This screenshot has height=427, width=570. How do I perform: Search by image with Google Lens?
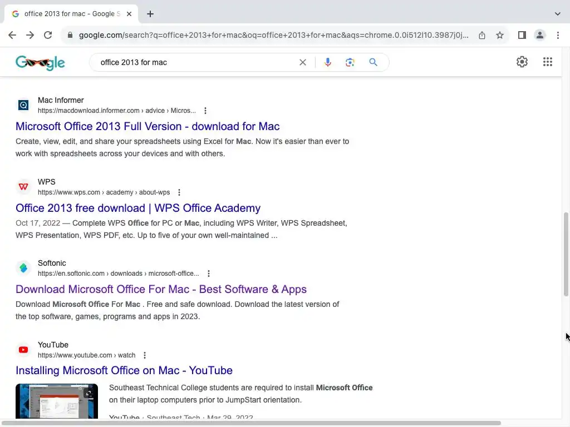(x=350, y=62)
